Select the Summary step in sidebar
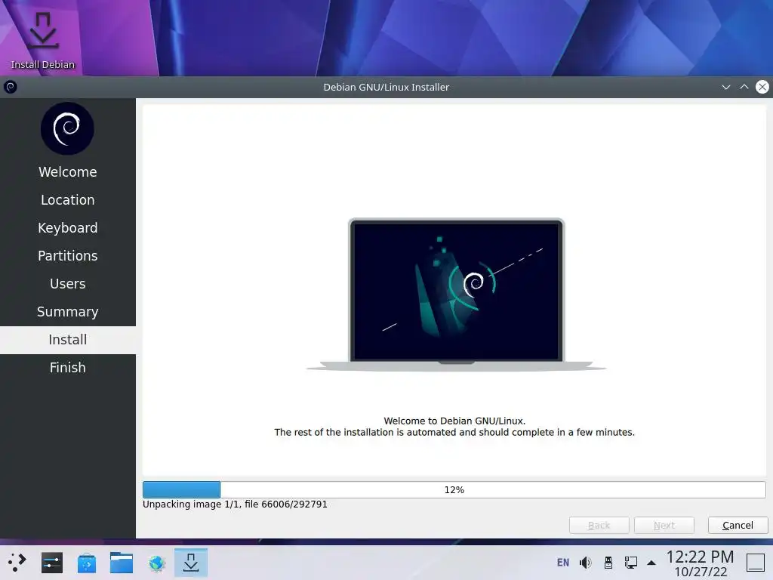The width and height of the screenshot is (773, 580). (67, 312)
